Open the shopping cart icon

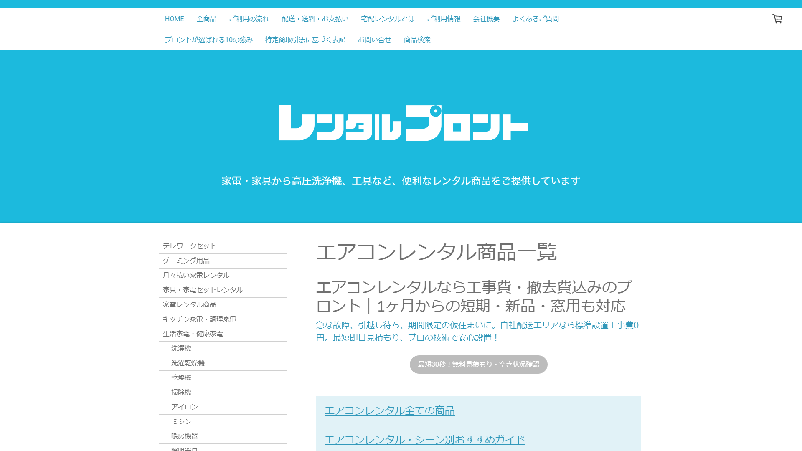point(777,19)
